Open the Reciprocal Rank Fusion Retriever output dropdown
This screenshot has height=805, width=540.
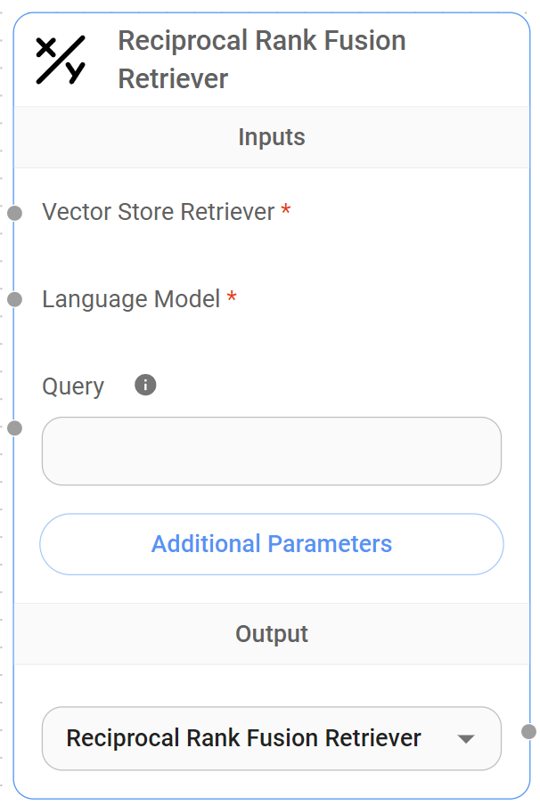pyautogui.click(x=271, y=738)
